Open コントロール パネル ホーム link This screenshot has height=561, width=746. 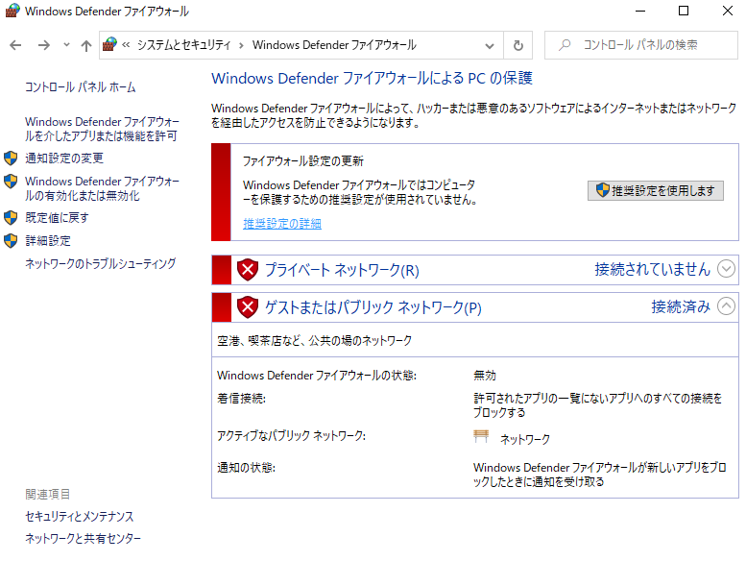point(81,87)
